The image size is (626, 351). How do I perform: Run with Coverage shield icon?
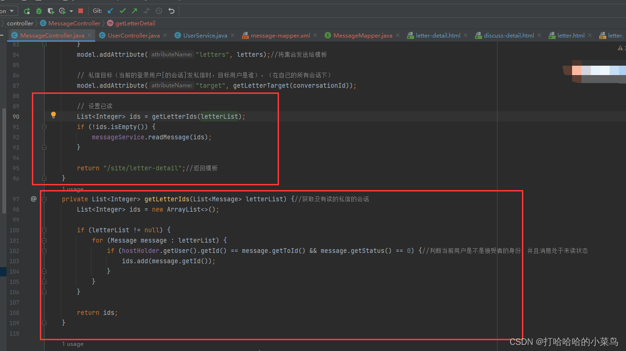pyautogui.click(x=51, y=10)
